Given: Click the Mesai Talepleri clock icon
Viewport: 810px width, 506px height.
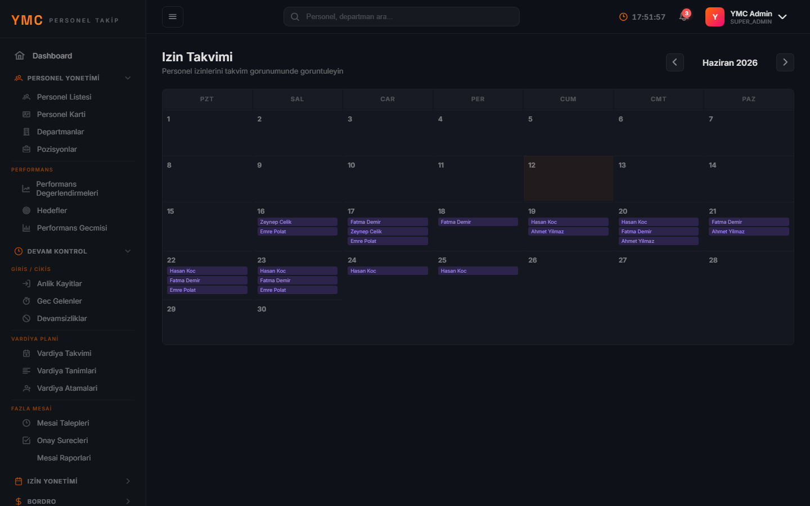Looking at the screenshot, I should tap(26, 423).
